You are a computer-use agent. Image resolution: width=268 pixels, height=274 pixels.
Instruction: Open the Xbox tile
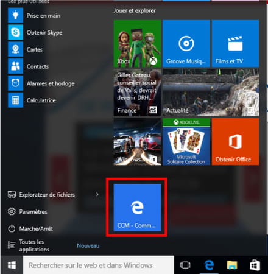[137, 43]
